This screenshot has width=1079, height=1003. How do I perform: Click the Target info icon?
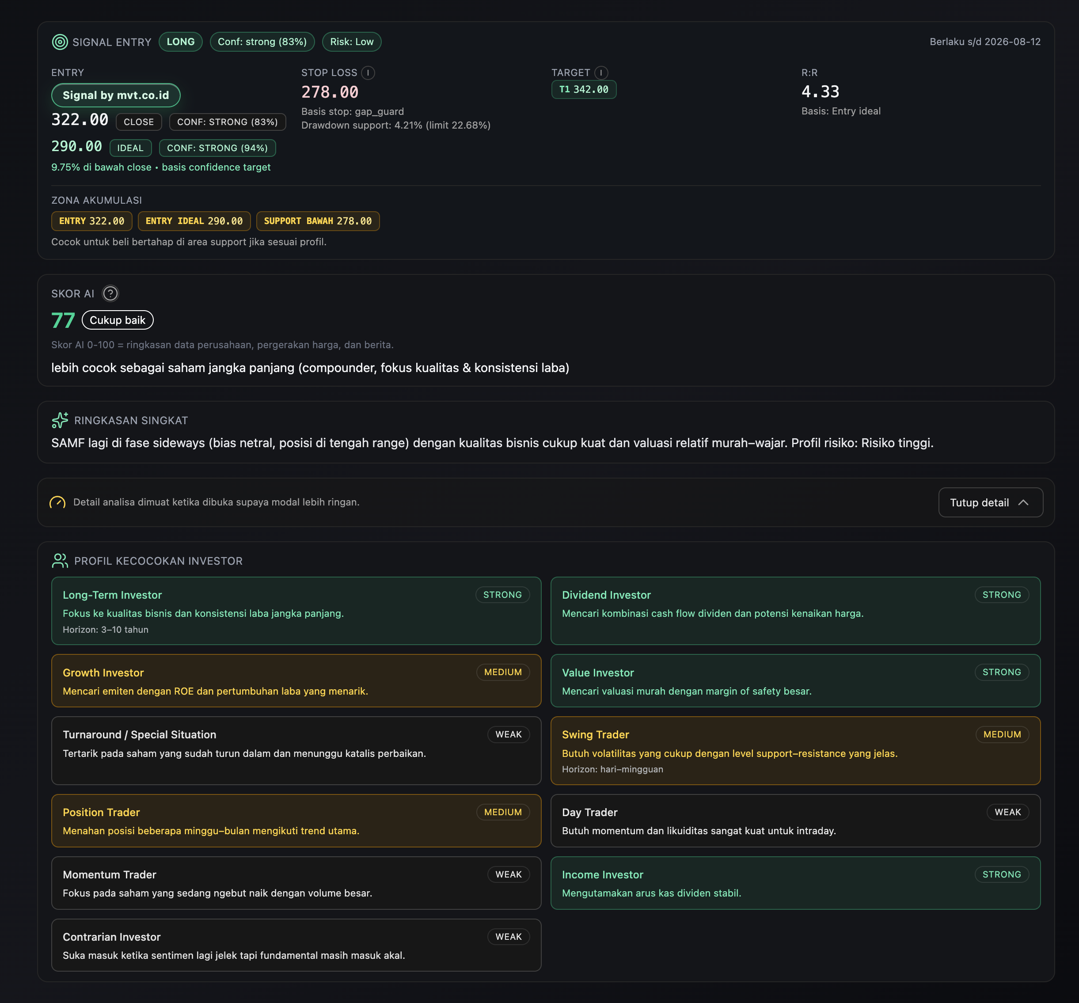pos(601,73)
